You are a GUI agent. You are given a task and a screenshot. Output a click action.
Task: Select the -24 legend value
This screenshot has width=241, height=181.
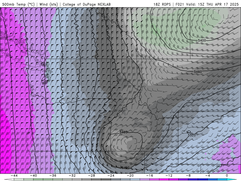(111, 176)
